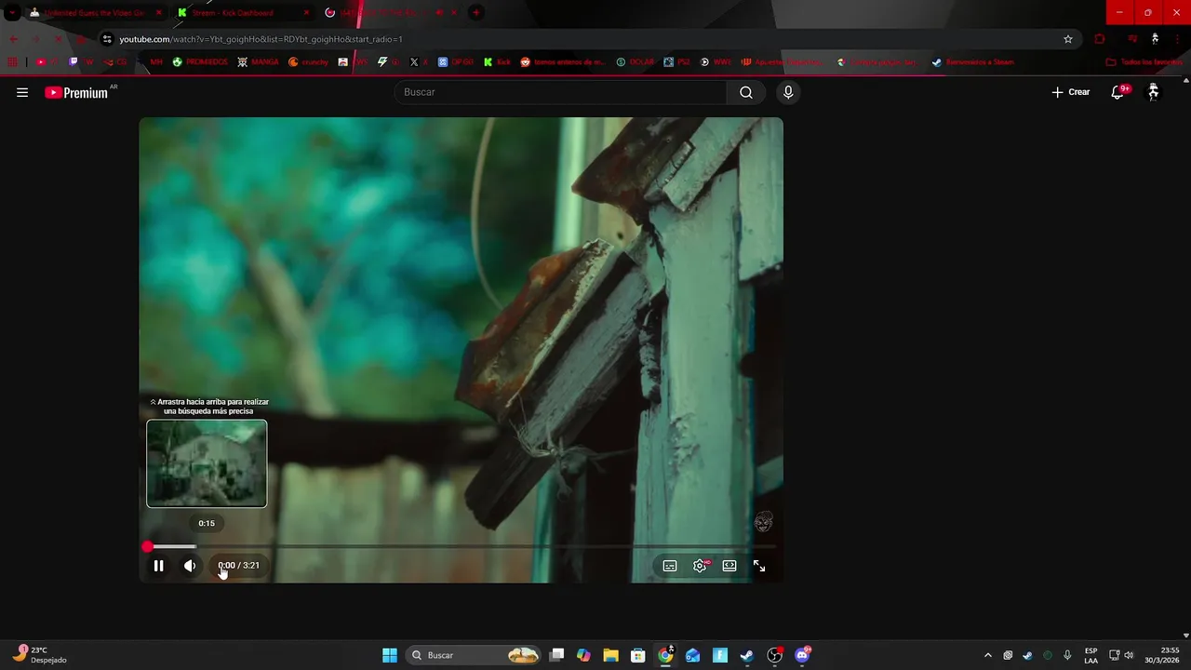Viewport: 1191px width, 670px height.
Task: Mute the video volume
Action: point(190,566)
